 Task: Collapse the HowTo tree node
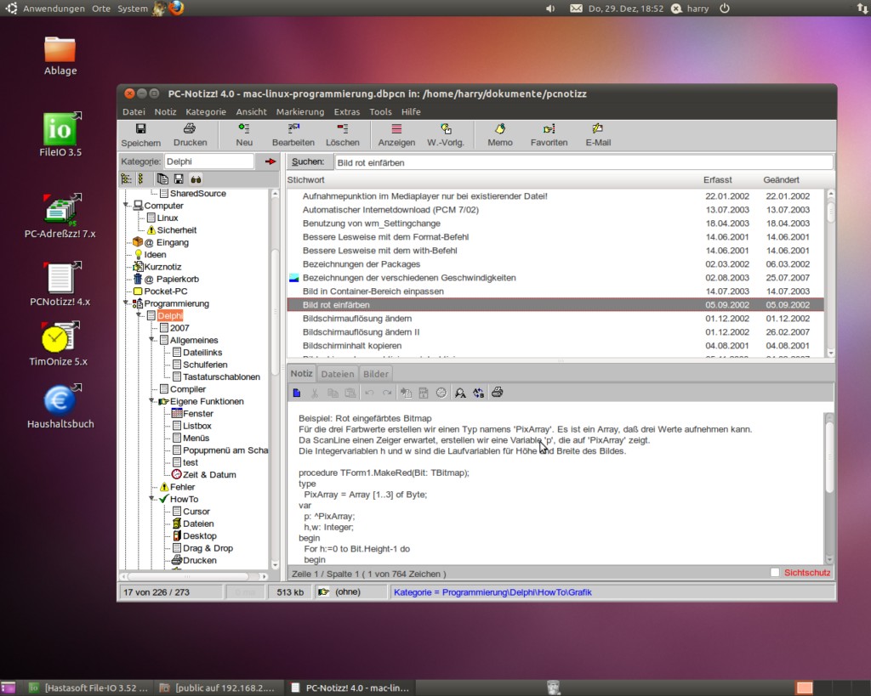(x=151, y=498)
